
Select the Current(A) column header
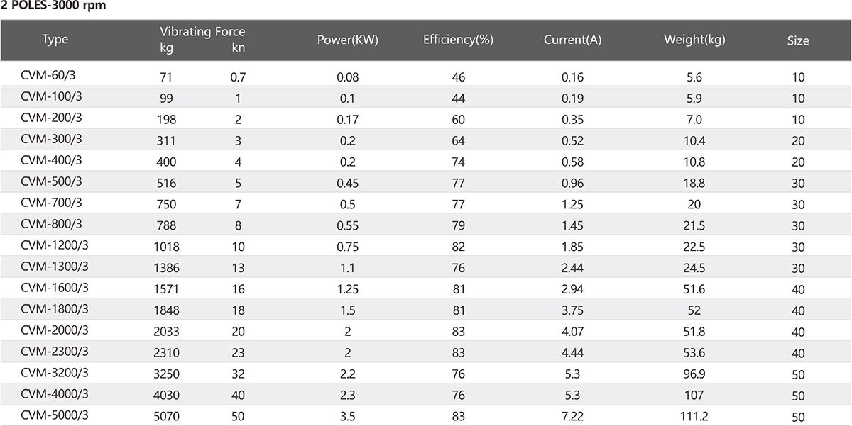(x=572, y=40)
